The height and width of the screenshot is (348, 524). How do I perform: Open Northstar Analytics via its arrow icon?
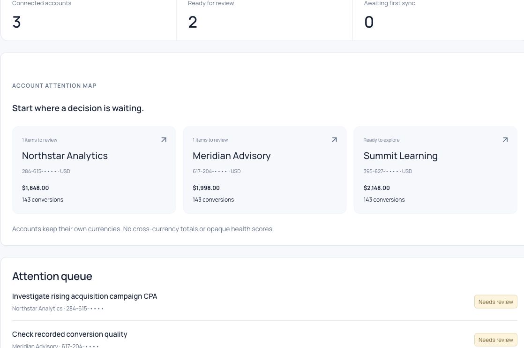[x=164, y=140]
